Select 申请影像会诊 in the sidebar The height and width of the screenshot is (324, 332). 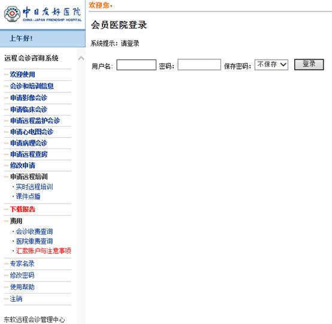29,98
